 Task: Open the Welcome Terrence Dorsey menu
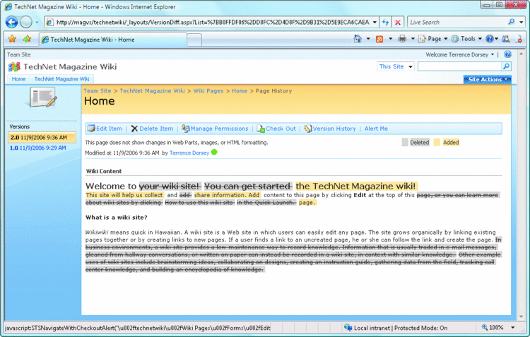pos(459,55)
